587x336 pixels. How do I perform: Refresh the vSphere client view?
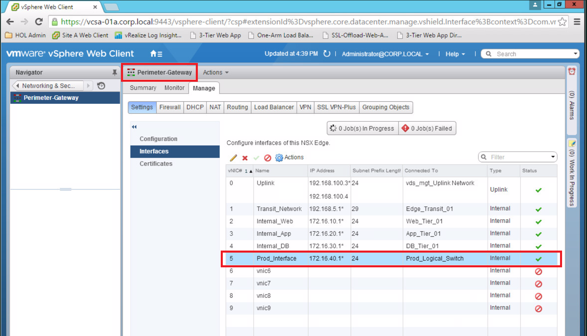[327, 54]
